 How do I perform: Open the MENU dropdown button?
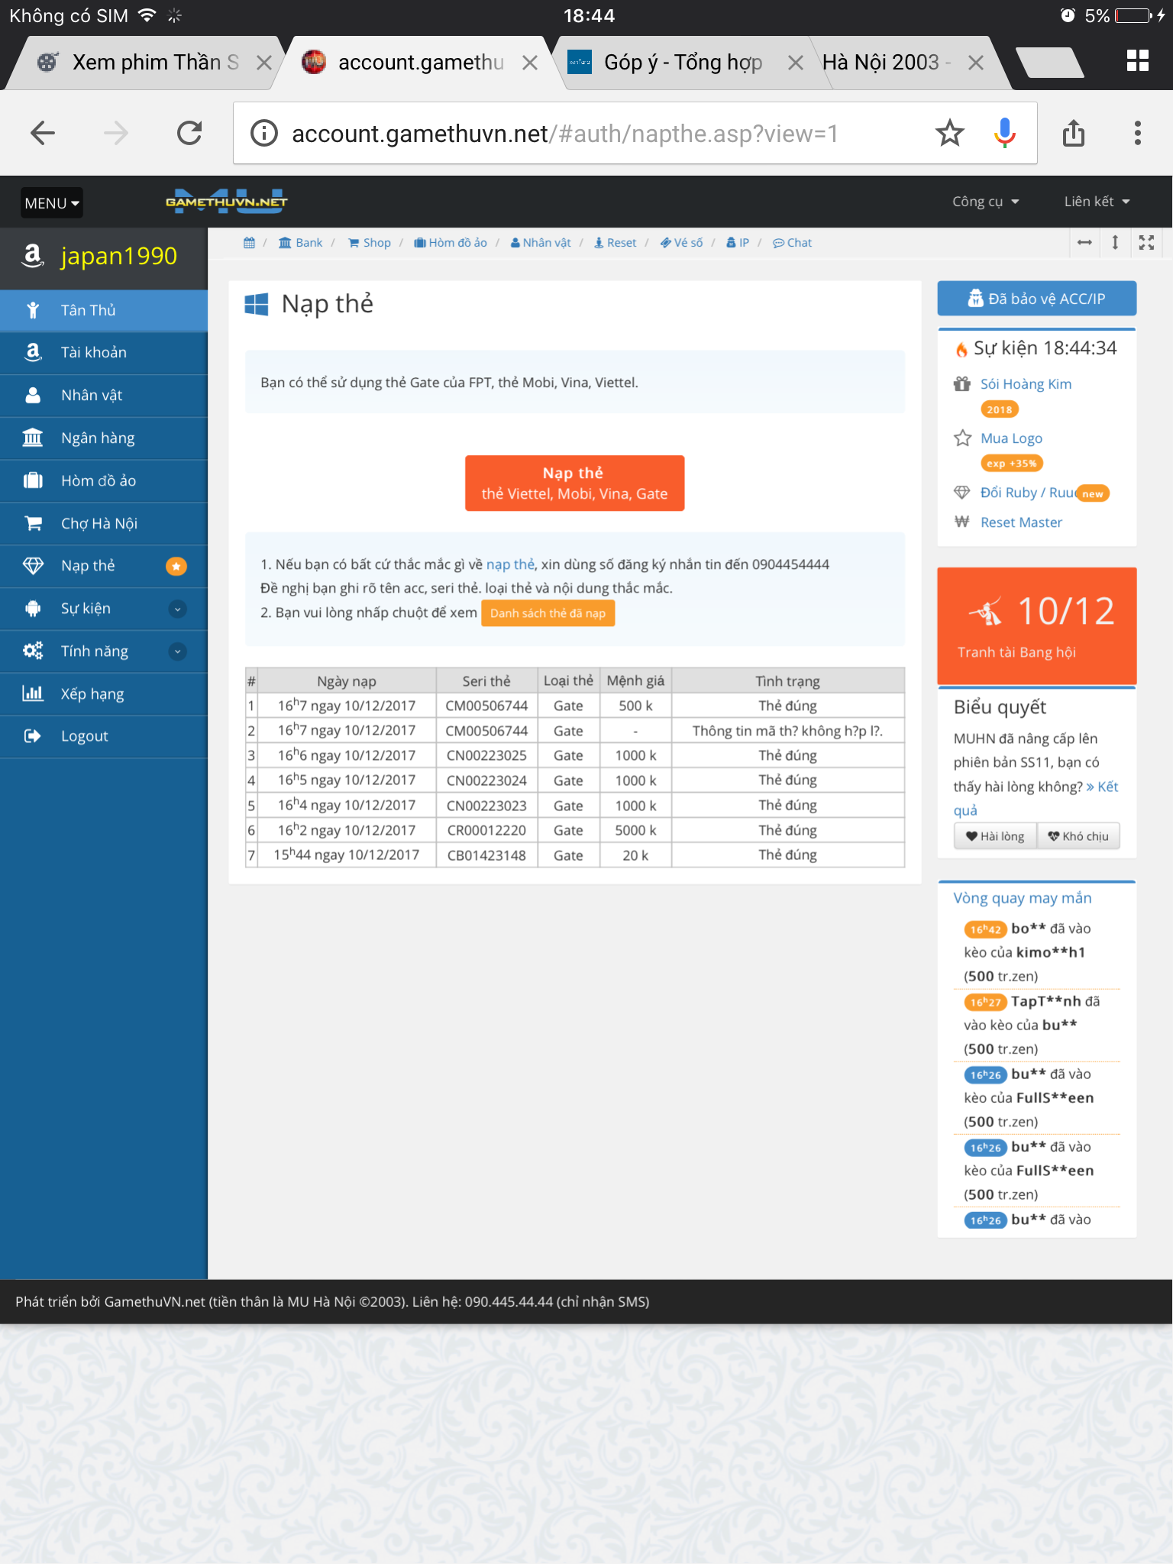click(x=51, y=203)
